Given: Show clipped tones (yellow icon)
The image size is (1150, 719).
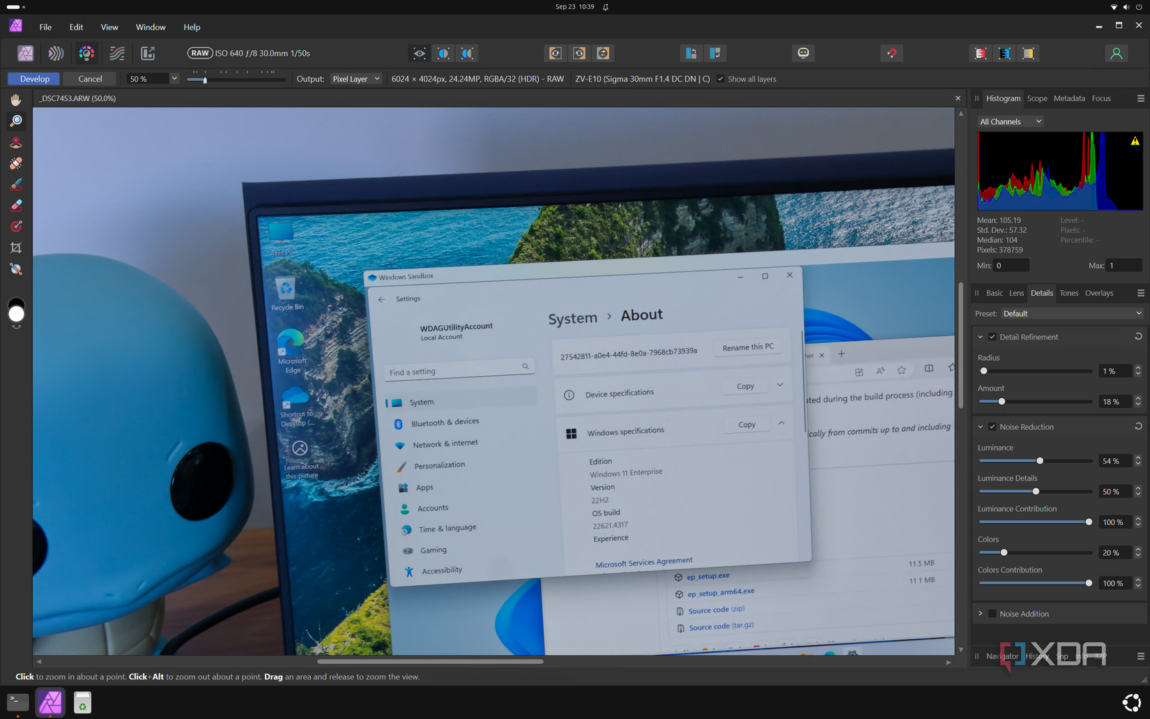Looking at the screenshot, I should click(1028, 53).
